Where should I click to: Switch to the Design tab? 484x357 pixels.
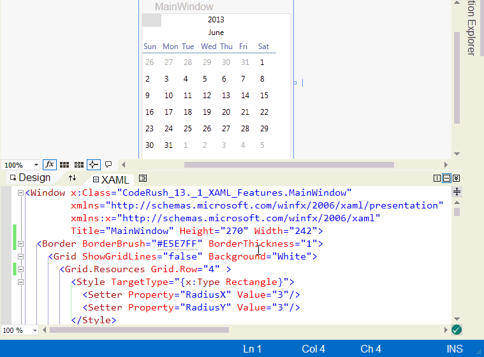point(30,178)
